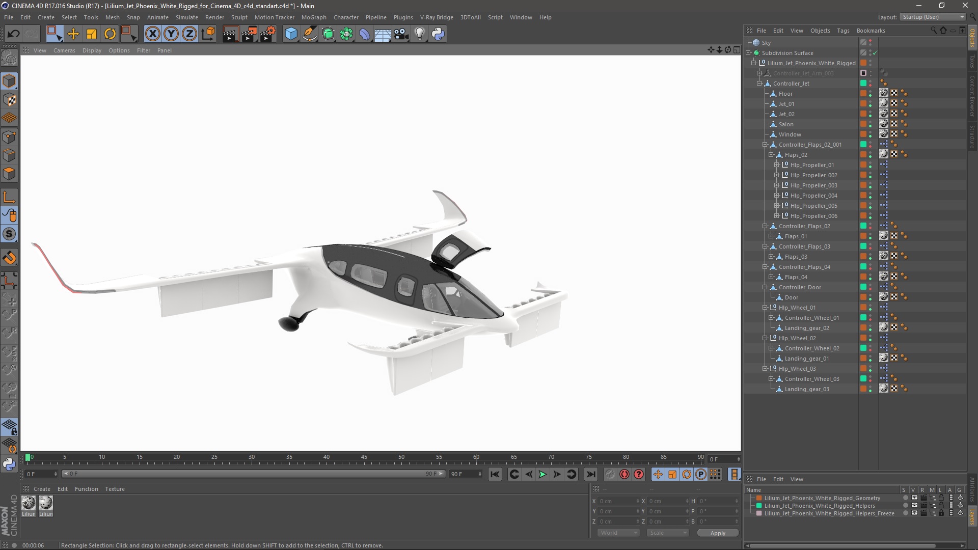Image resolution: width=978 pixels, height=550 pixels.
Task: Click Rigged_Helpers_Freeze layer color swatch
Action: pyautogui.click(x=759, y=513)
